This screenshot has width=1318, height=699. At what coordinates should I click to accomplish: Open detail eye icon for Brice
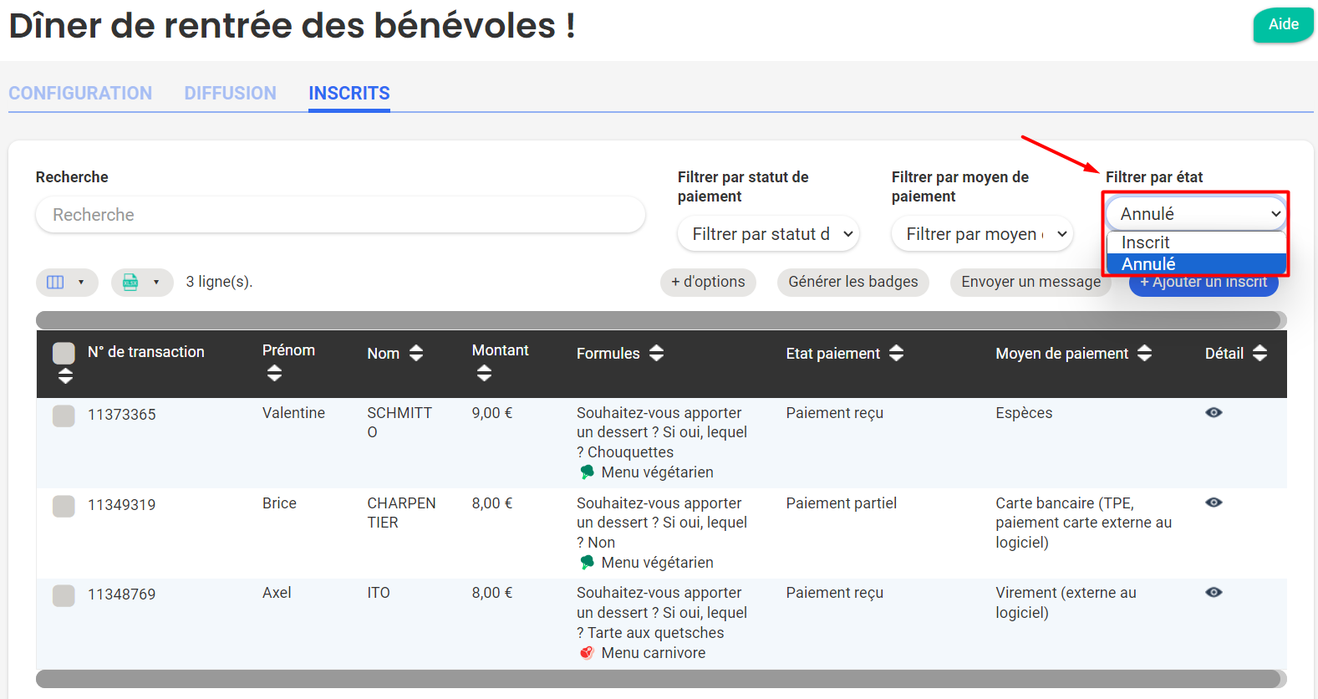(x=1214, y=503)
